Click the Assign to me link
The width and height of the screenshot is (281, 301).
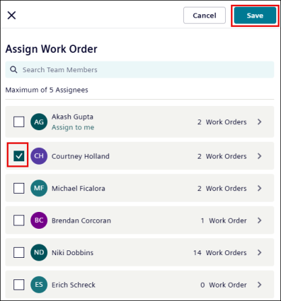[x=73, y=128]
